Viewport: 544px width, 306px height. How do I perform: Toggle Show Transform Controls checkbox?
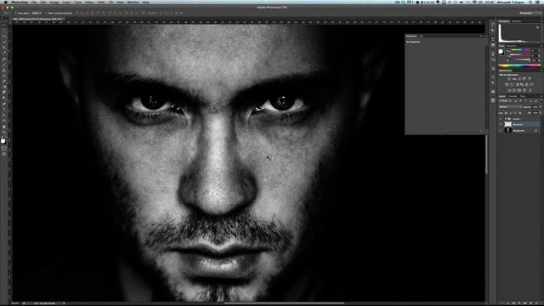coord(46,14)
